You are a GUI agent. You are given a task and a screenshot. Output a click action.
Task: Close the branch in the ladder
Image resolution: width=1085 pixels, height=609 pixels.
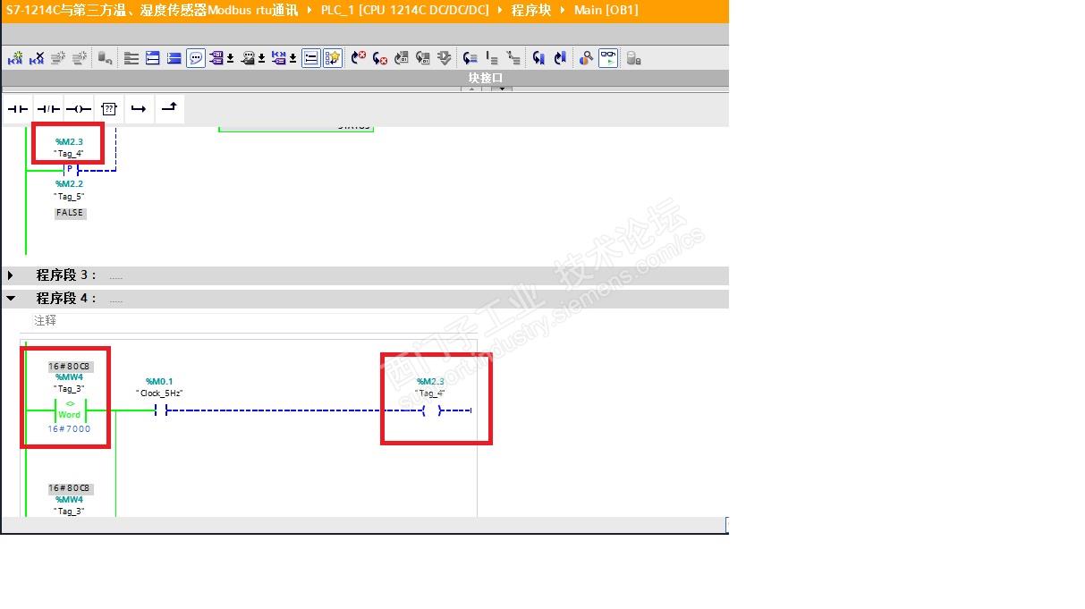(x=170, y=109)
